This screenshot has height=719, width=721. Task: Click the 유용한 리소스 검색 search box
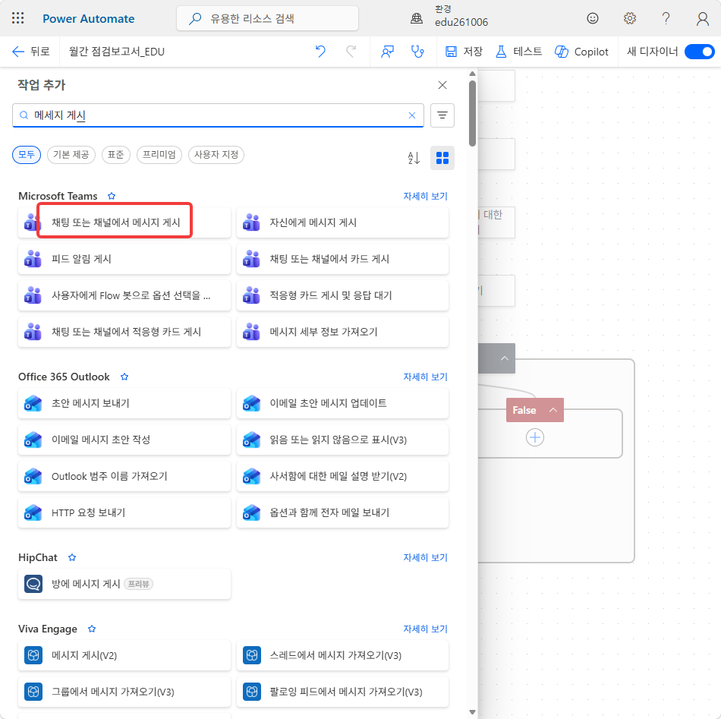coord(267,18)
